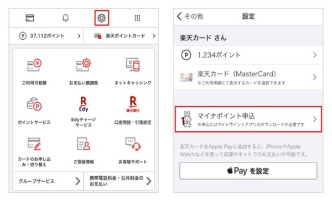Expand chevron on マイナポイント申込 row
The width and height of the screenshot is (332, 200).
coord(315,119)
